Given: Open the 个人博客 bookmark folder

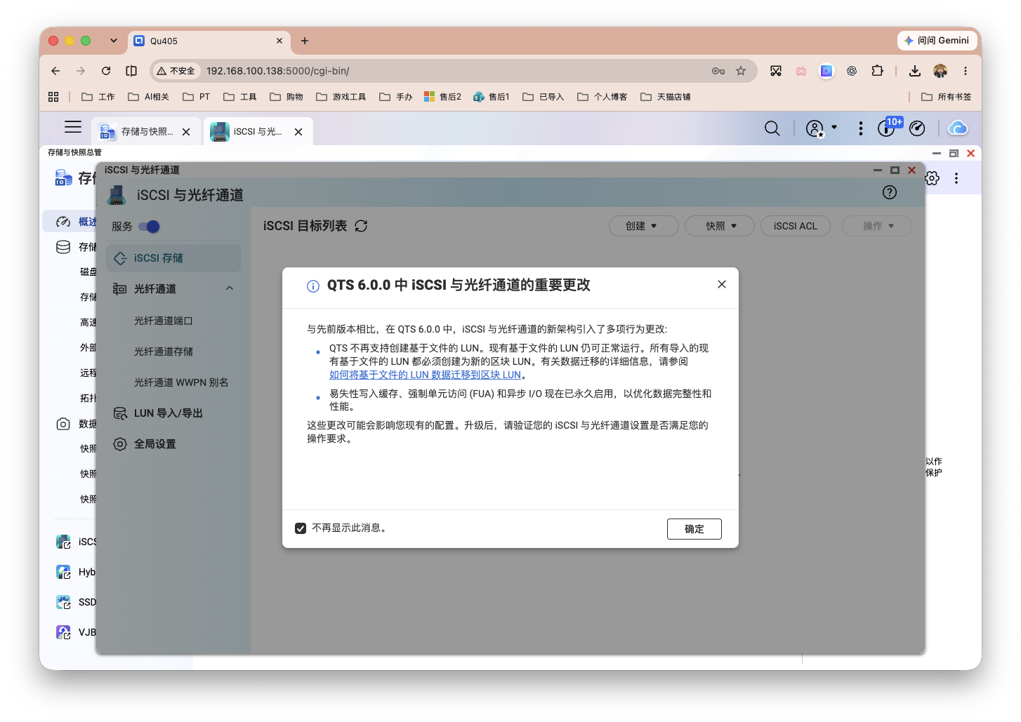Looking at the screenshot, I should point(602,97).
